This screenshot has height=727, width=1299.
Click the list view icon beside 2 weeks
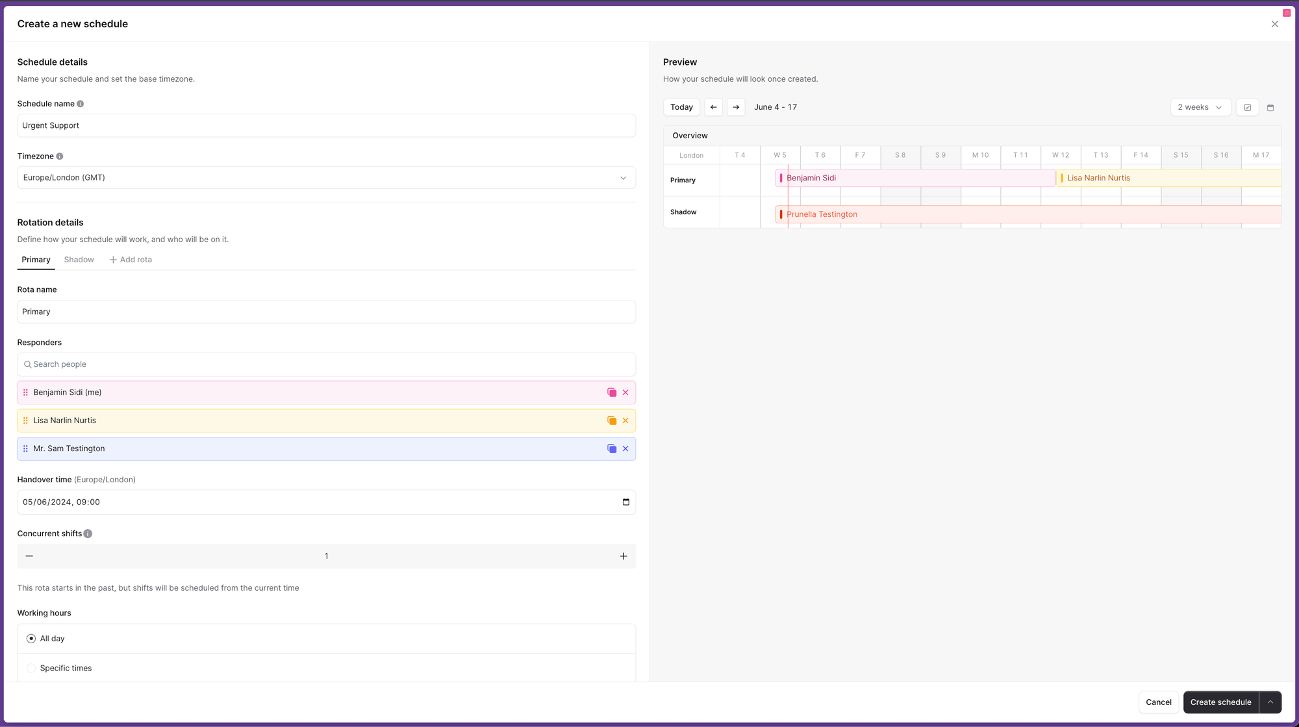tap(1247, 108)
